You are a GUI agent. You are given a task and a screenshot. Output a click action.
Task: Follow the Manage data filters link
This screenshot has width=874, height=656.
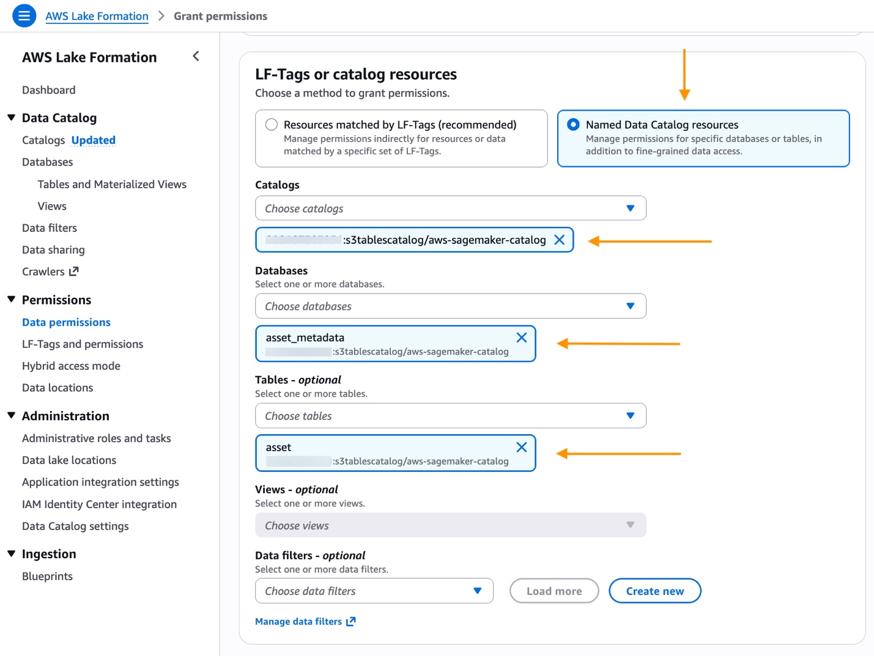(298, 621)
